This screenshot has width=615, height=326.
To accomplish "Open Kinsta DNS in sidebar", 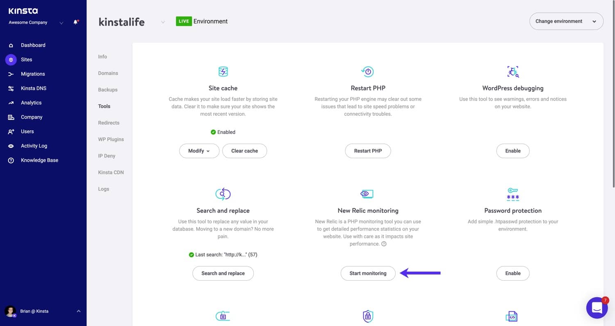I will 34,88.
